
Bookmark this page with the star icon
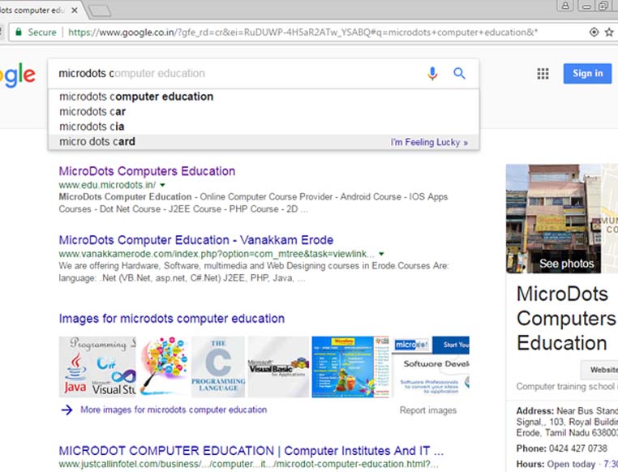[609, 32]
